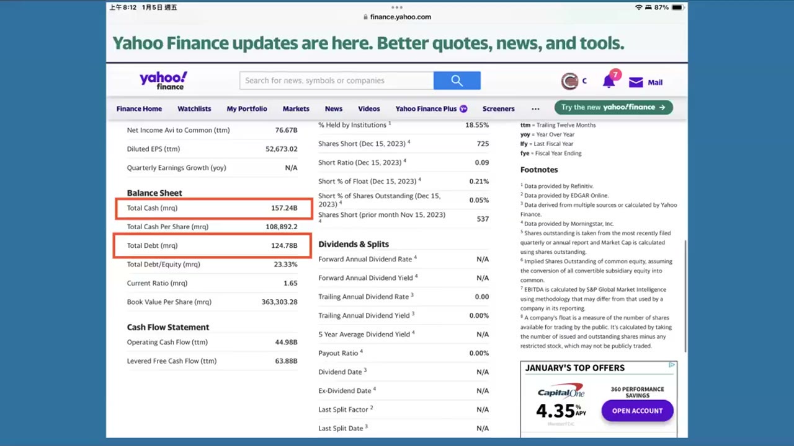
Task: Click the Dividends & Splits heading
Action: pos(354,244)
